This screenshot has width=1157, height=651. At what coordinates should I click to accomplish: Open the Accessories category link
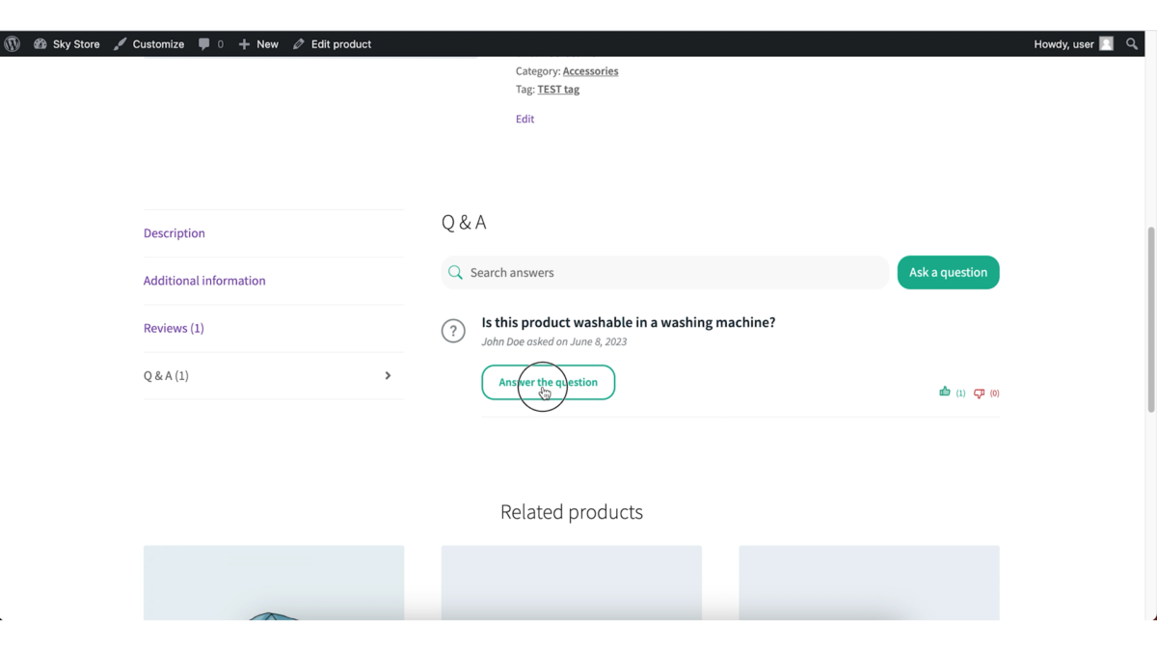pos(590,70)
